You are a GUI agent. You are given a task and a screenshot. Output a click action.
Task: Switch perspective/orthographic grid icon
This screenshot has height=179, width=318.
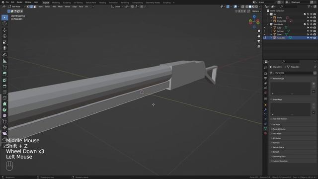259,46
